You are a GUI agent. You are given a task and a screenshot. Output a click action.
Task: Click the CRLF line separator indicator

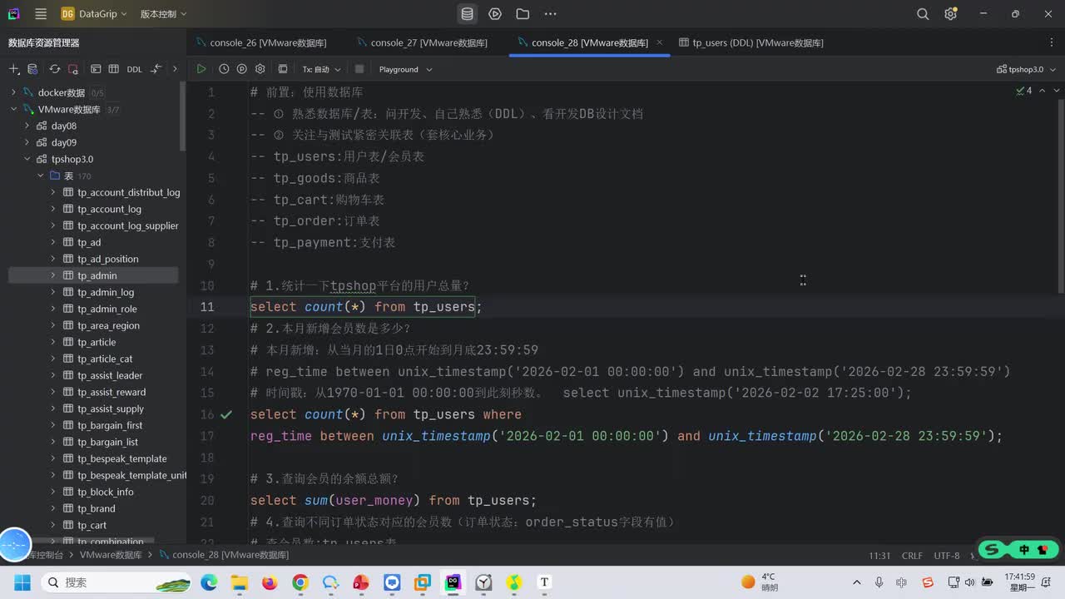pos(912,556)
